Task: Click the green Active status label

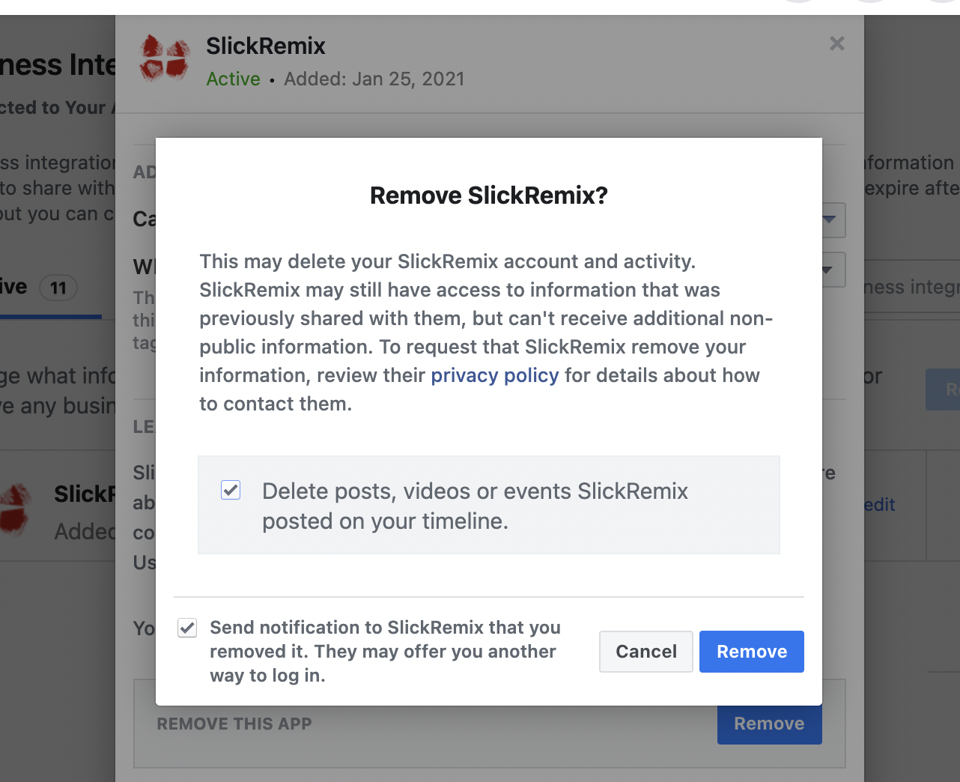Action: pyautogui.click(x=234, y=79)
